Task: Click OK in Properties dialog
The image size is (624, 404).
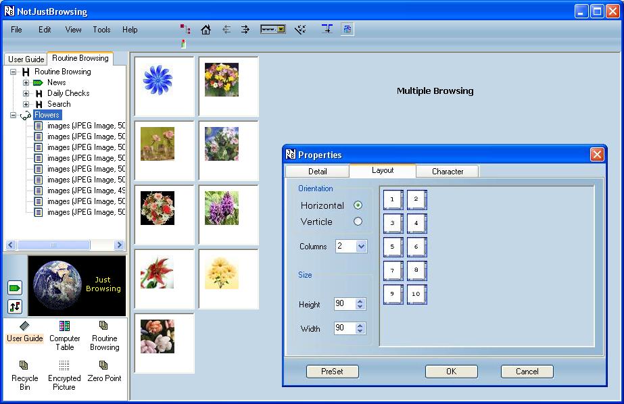Action: 451,372
